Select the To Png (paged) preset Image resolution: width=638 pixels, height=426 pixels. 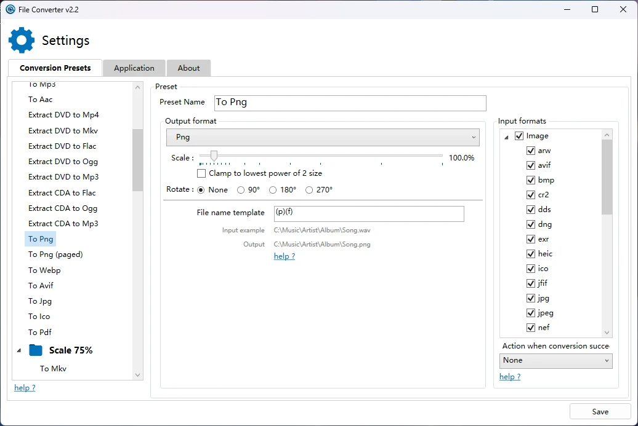(x=55, y=254)
